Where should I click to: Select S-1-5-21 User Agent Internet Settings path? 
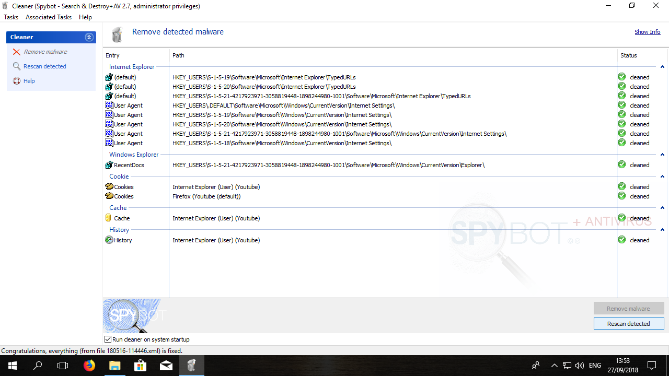(340, 134)
